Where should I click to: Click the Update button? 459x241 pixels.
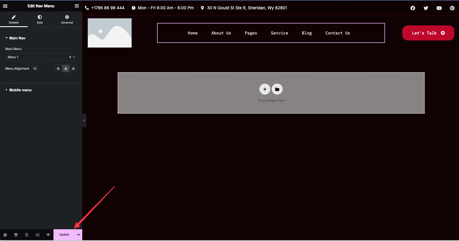[x=64, y=235]
